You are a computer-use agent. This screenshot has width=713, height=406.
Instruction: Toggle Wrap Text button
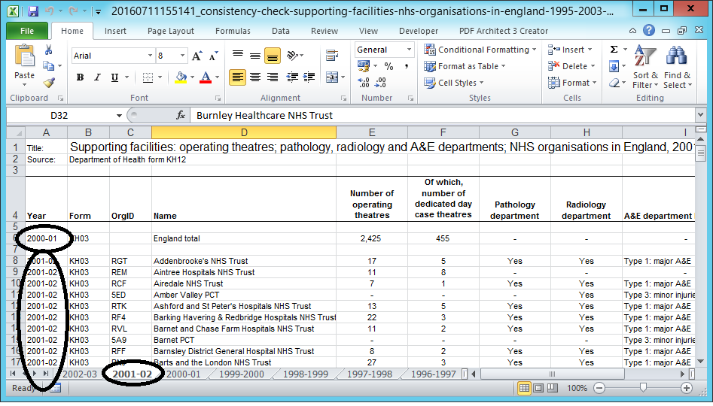[x=332, y=56]
